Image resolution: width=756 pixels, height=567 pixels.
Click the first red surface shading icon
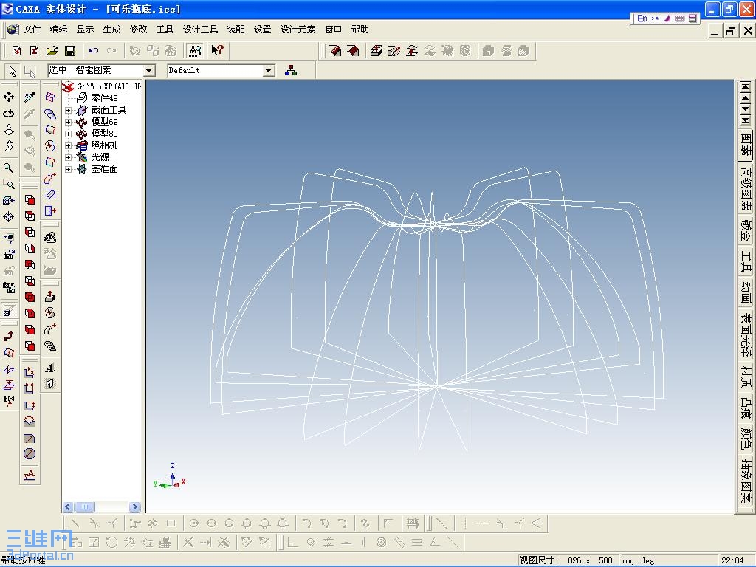(x=335, y=51)
